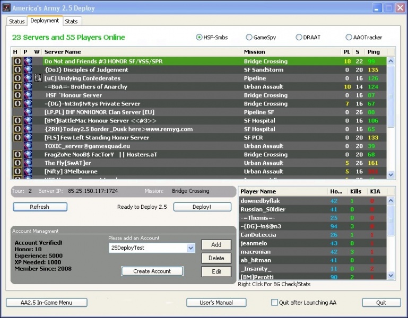Click the Deploy! button
The image size is (408, 318).
point(202,207)
